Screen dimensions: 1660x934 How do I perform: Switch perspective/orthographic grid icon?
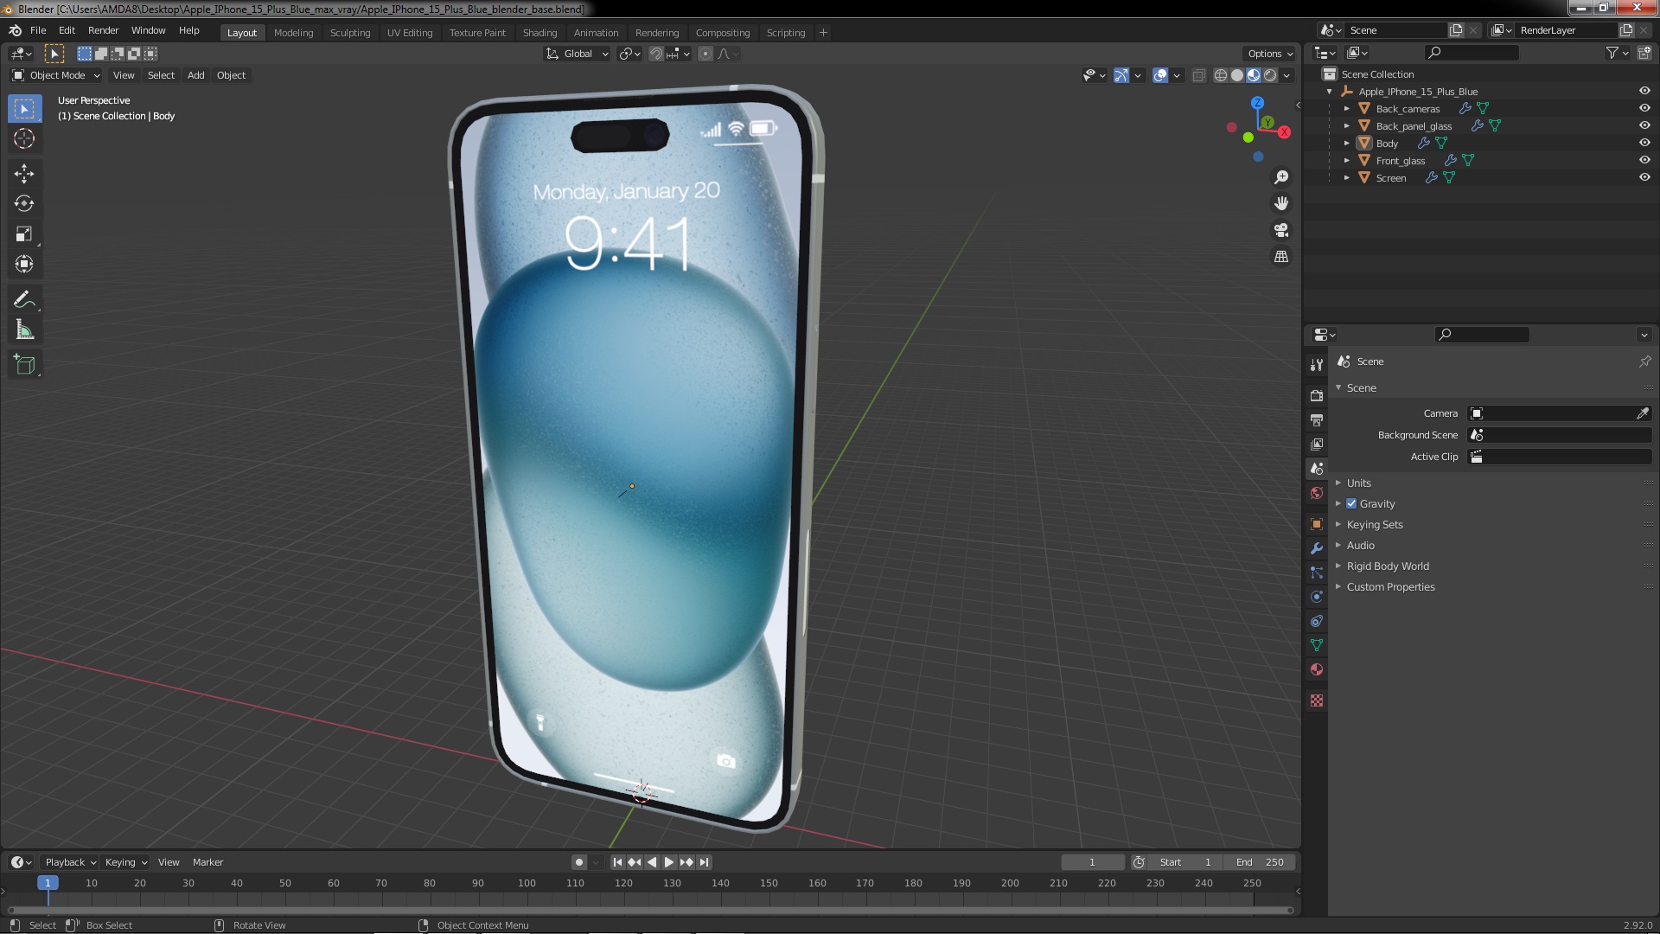click(x=1281, y=257)
